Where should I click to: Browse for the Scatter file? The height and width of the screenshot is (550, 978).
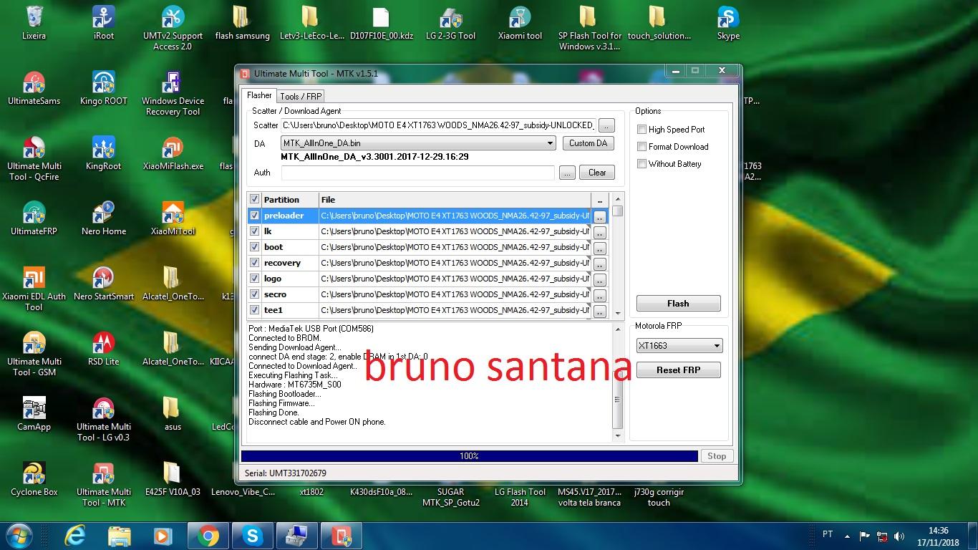point(606,125)
